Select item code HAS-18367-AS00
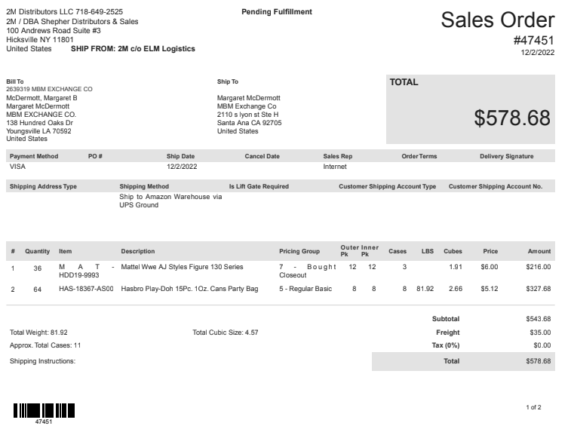 click(x=86, y=289)
